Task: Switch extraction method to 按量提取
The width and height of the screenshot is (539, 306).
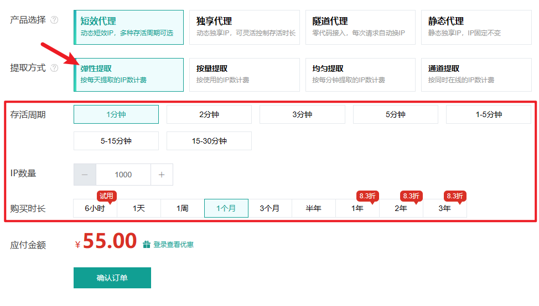Action: 244,75
